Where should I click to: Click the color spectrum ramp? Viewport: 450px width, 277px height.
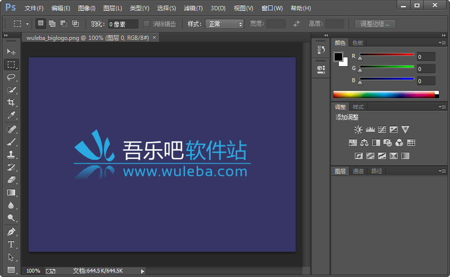386,95
